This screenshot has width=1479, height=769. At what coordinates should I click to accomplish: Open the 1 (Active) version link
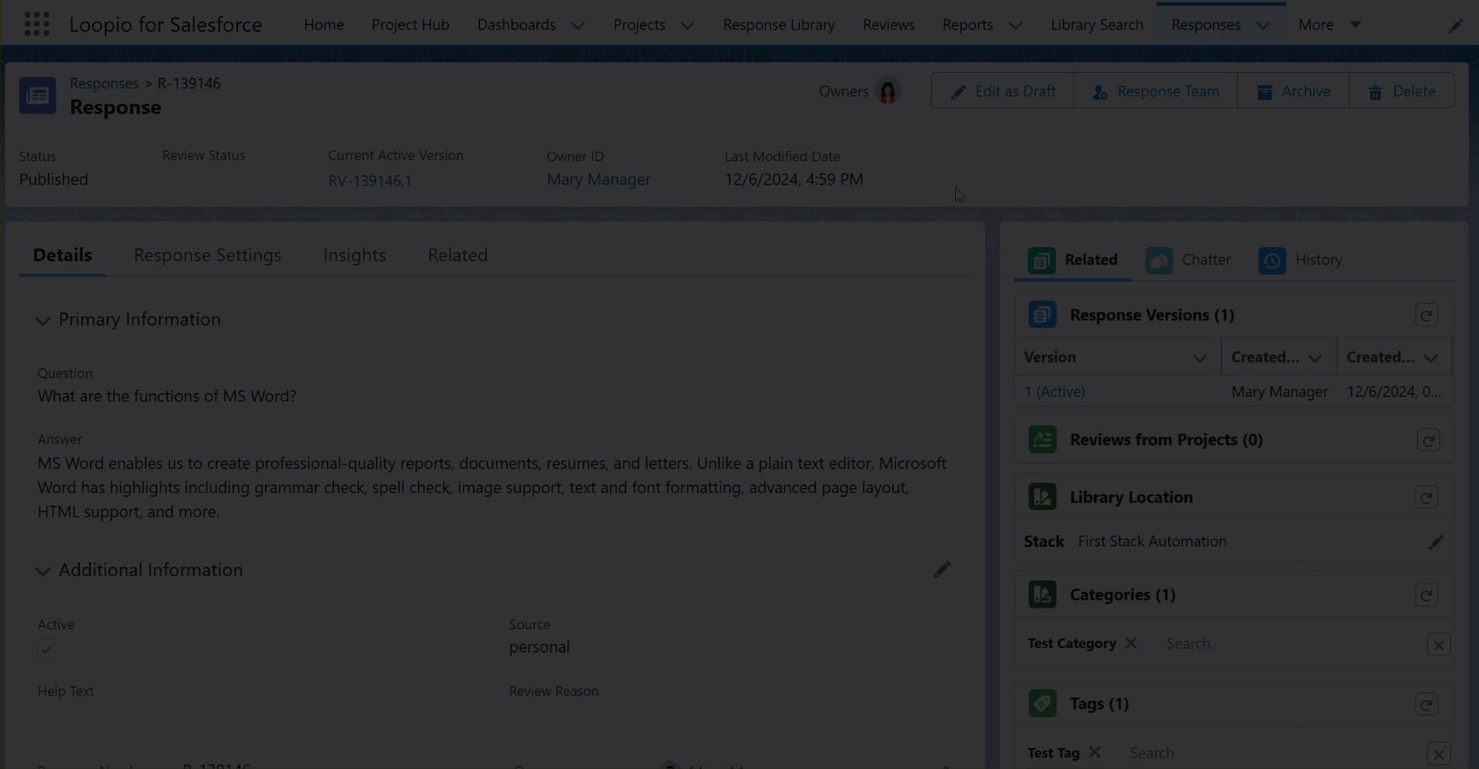point(1054,391)
